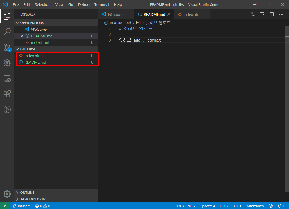Click the heading symbol breadcrumb
The width and height of the screenshot is (289, 209).
[x=153, y=23]
